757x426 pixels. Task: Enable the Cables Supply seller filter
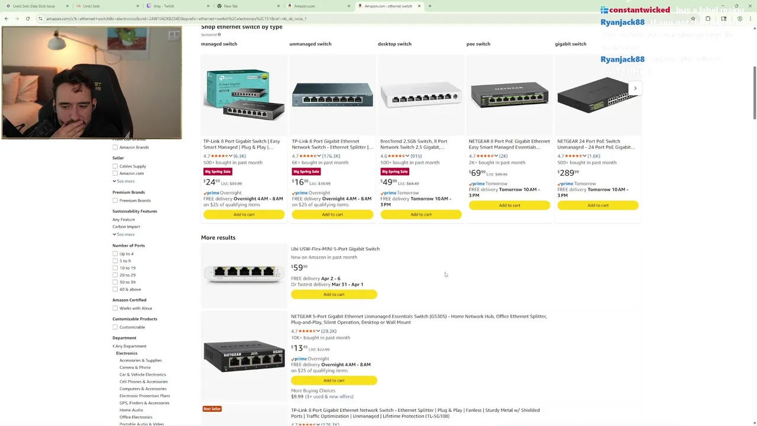pyautogui.click(x=115, y=166)
